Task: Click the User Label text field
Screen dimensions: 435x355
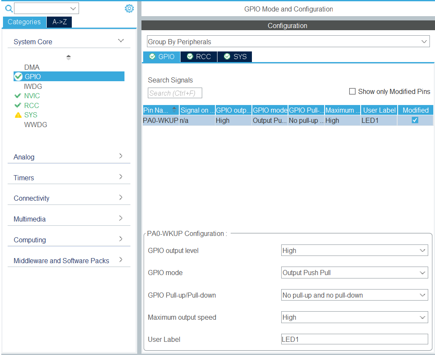Action: point(354,339)
